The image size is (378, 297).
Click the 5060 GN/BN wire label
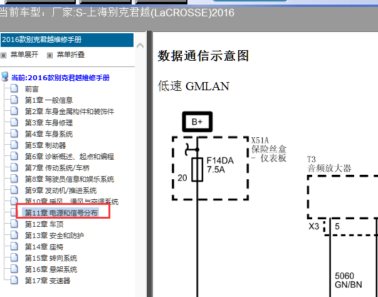point(349,280)
